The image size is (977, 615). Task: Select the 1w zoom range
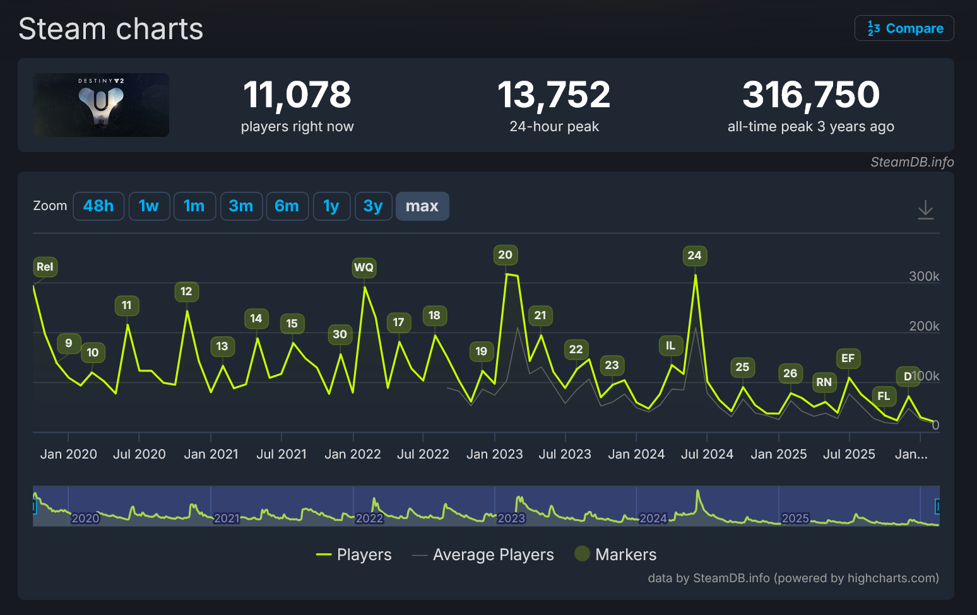tap(149, 206)
